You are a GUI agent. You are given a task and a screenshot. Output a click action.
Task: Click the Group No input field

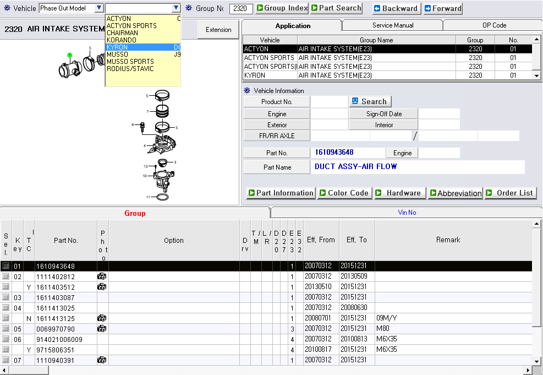tap(241, 9)
